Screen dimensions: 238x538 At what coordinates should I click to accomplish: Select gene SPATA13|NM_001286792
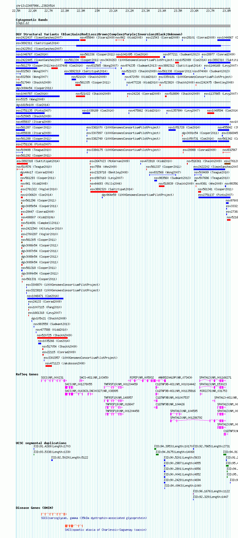pyautogui.click(x=186, y=418)
